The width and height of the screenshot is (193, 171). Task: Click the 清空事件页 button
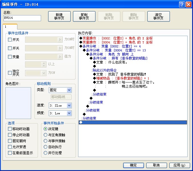159,16
